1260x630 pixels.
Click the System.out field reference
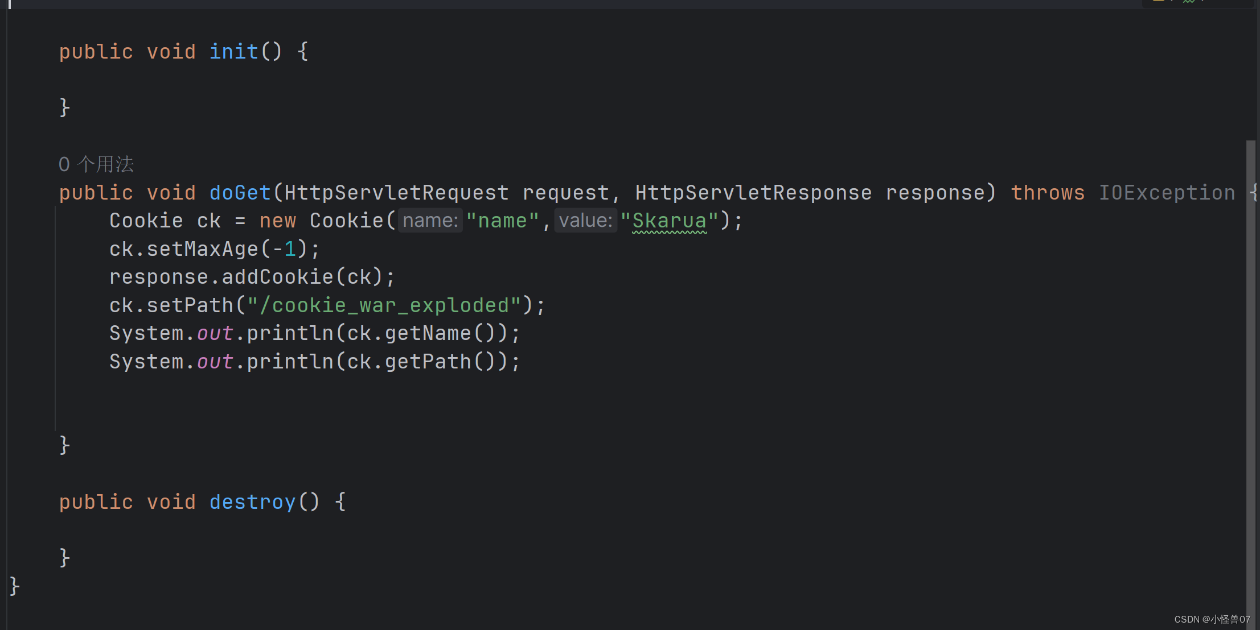pos(214,333)
